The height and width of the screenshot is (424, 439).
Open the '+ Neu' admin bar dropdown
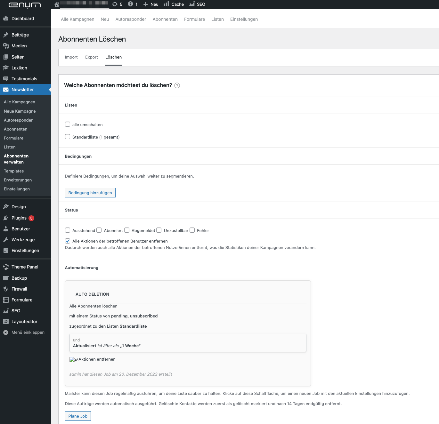click(x=151, y=4)
